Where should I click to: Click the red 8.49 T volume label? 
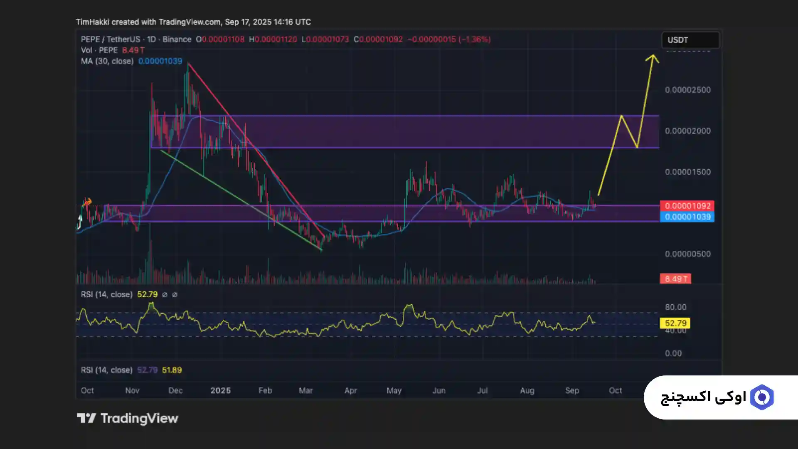click(x=675, y=279)
